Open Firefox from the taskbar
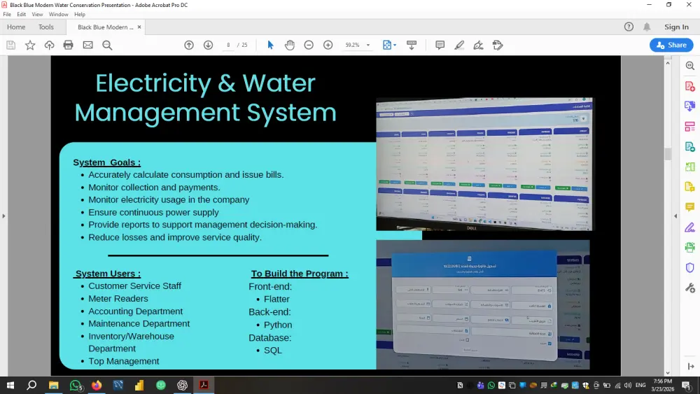Image resolution: width=700 pixels, height=394 pixels. coord(97,385)
